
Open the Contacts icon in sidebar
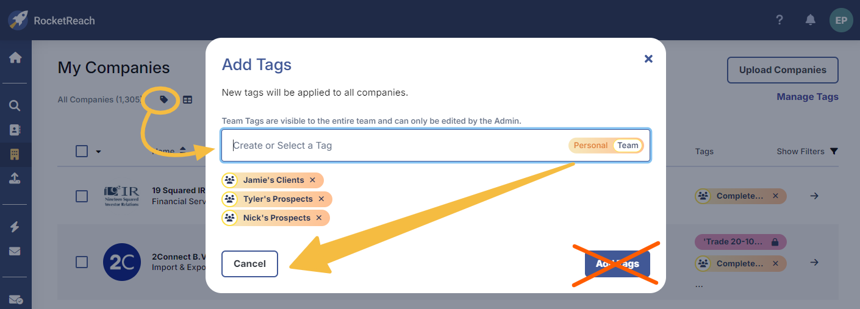point(15,130)
